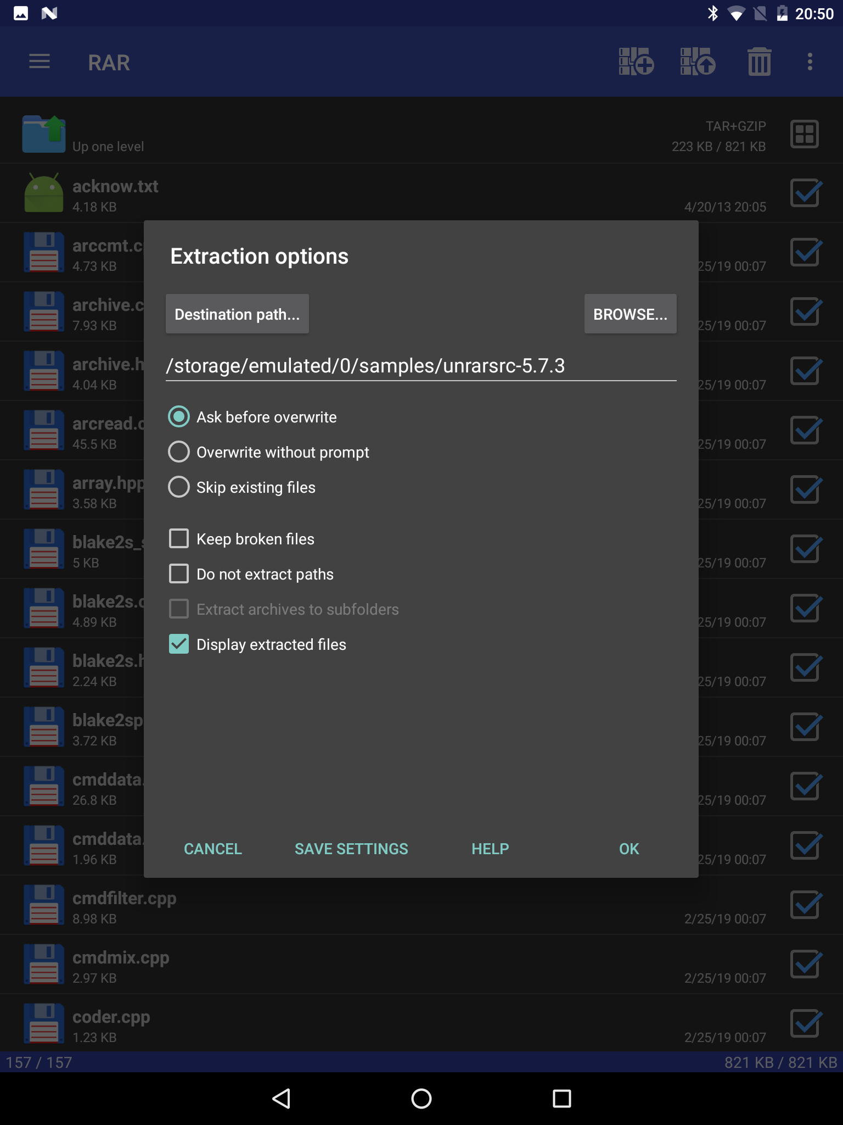Image resolution: width=843 pixels, height=1125 pixels.
Task: Tap the extract archive icon
Action: [698, 62]
